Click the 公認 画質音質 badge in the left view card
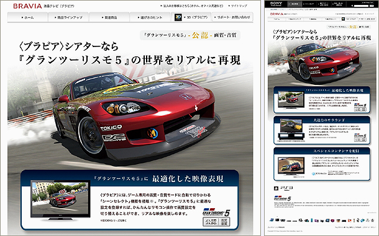 click(216, 222)
